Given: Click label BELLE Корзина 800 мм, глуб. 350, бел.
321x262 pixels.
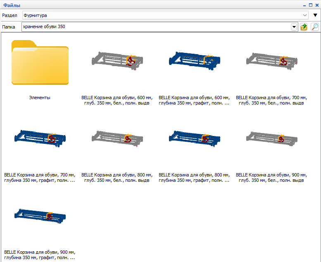Looking at the screenshot, I should [117, 178].
